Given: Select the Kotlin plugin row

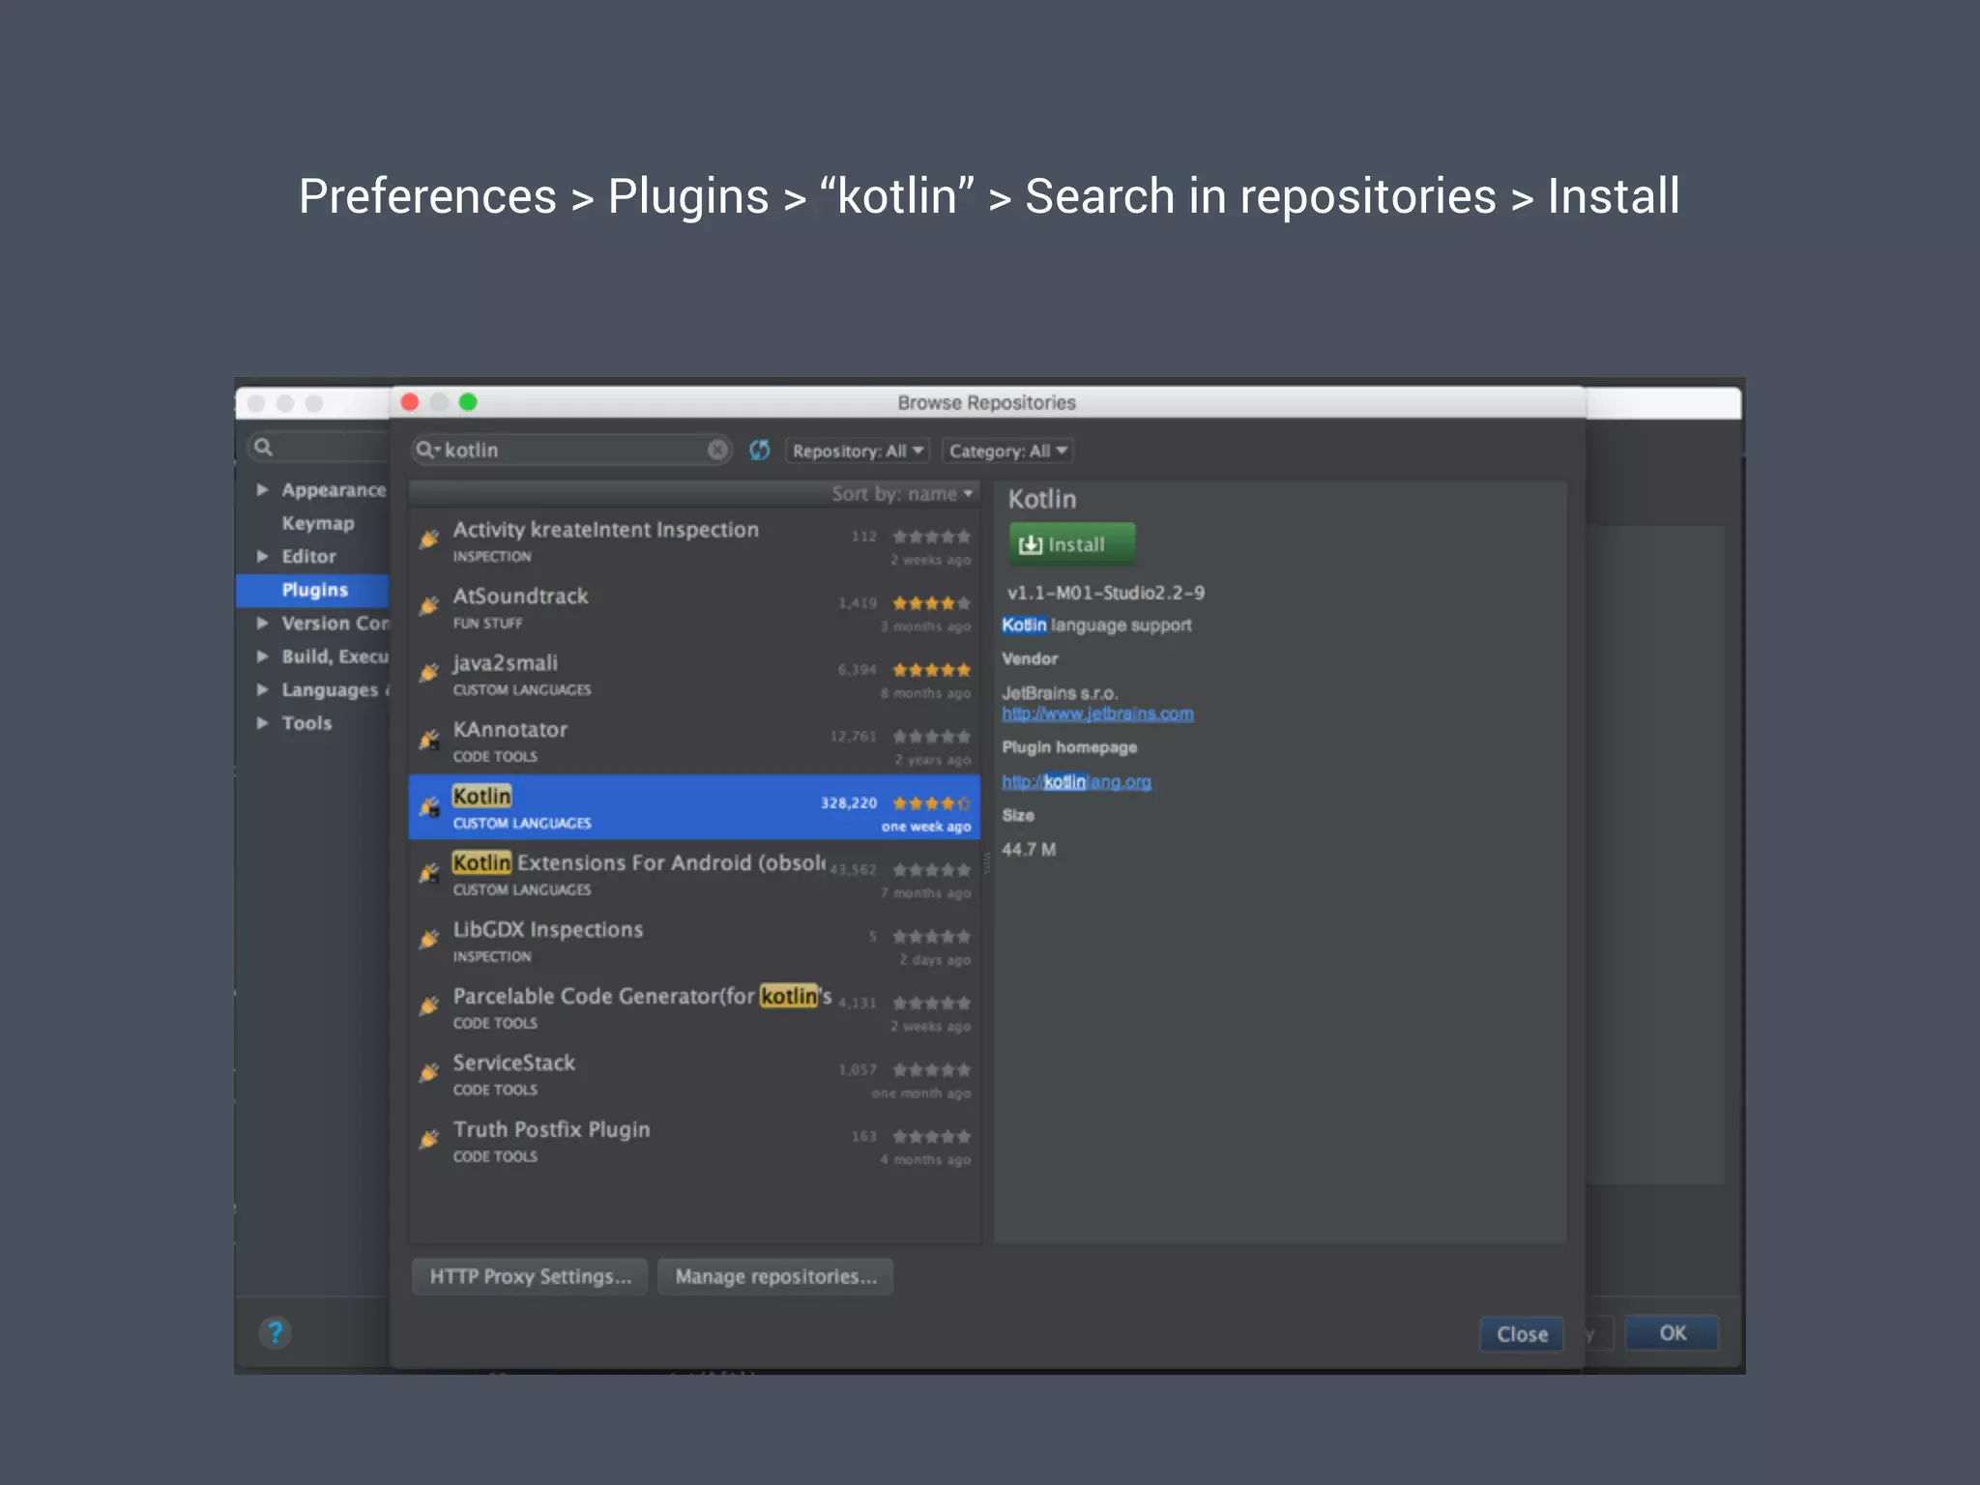Looking at the screenshot, I should (x=694, y=807).
